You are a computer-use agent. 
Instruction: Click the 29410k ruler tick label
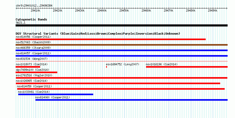coord(35,10)
